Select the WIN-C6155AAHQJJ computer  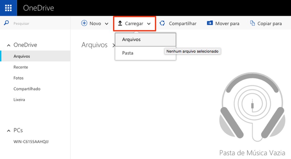(31, 142)
